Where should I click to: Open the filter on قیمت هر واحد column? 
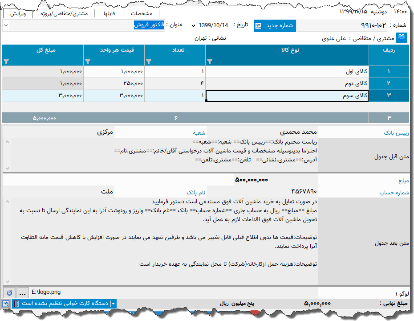pos(88,61)
